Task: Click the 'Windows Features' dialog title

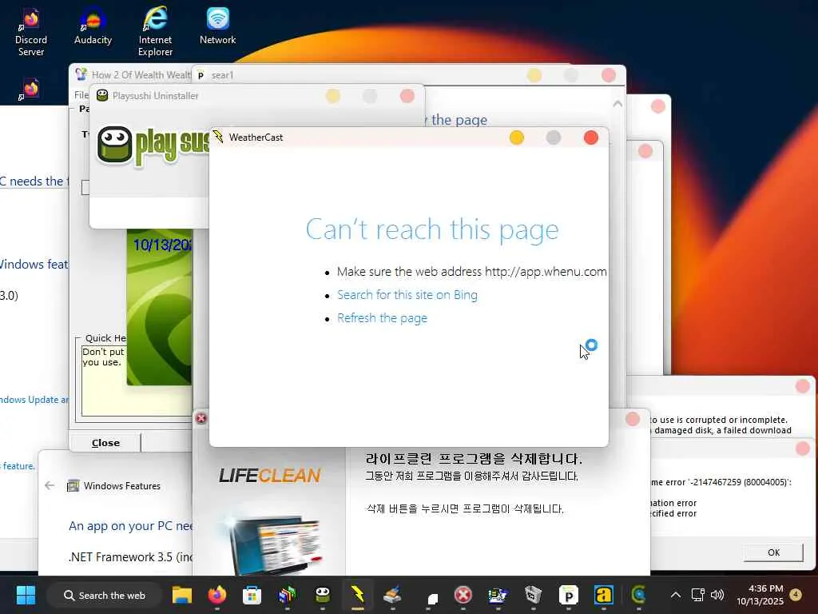Action: (121, 485)
